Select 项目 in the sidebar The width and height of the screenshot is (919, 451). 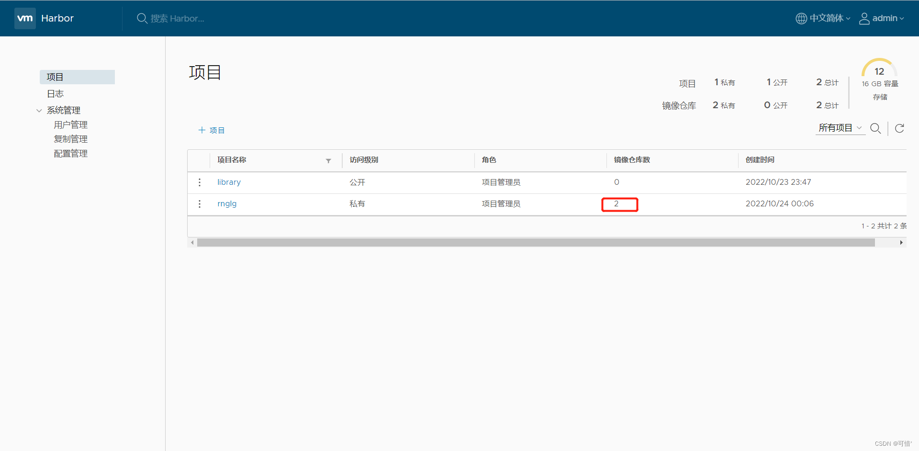[77, 77]
